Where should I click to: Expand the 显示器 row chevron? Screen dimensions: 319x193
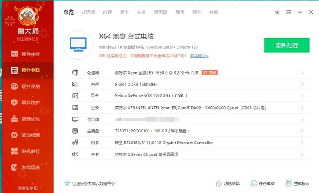point(302,119)
